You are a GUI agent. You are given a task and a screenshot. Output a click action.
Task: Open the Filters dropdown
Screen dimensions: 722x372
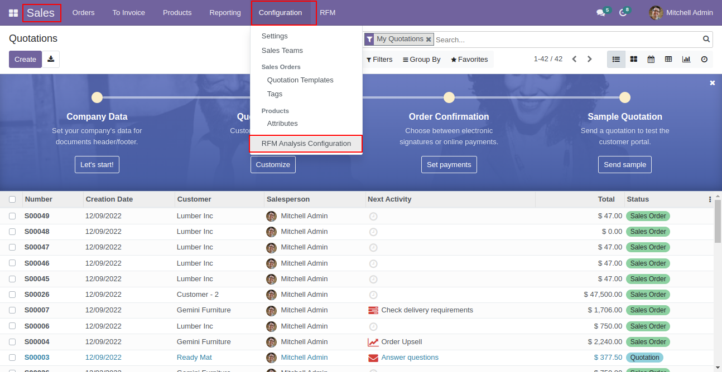pos(379,60)
